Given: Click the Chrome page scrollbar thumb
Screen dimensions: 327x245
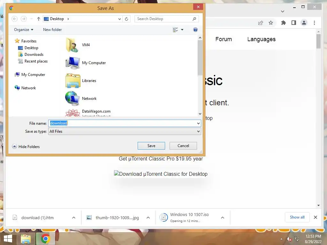Looking at the screenshot, I should [x=318, y=41].
